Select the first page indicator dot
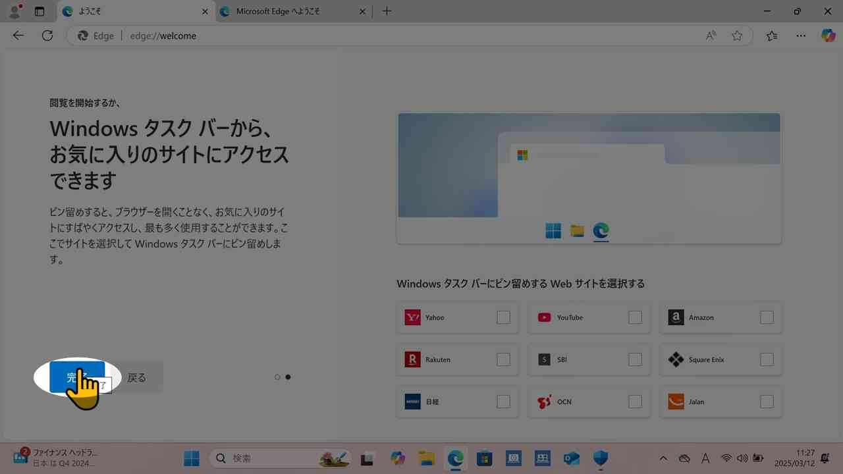This screenshot has width=843, height=474. tap(277, 377)
